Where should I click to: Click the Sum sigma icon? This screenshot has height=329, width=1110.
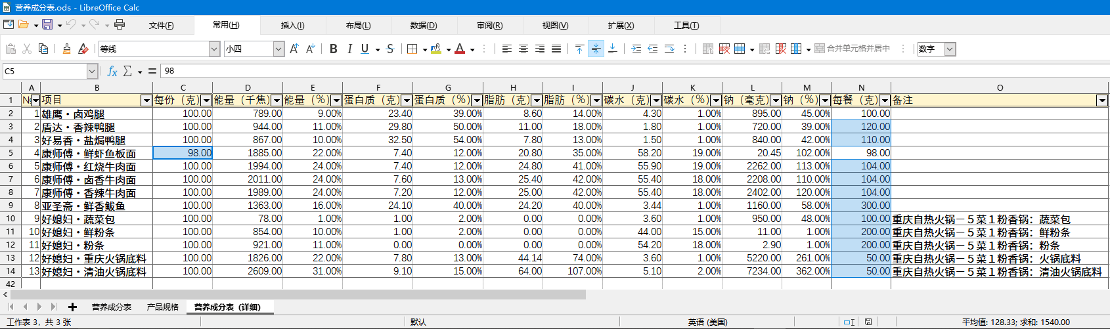pyautogui.click(x=127, y=71)
